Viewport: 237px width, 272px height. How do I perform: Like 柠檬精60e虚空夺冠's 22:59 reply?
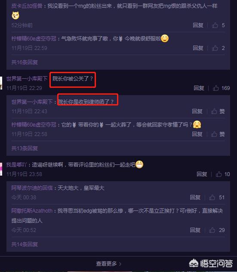215,48
